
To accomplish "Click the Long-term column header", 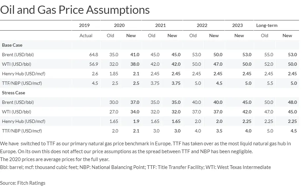I will (x=267, y=25).
